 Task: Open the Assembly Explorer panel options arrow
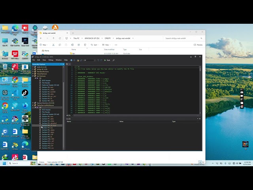(61, 64)
